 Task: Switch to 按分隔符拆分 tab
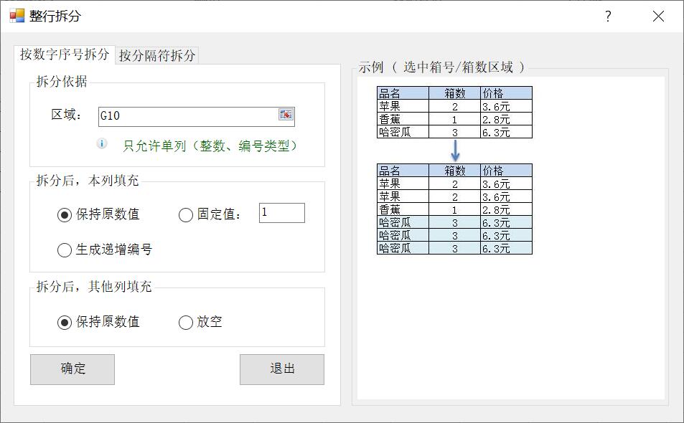pos(157,55)
